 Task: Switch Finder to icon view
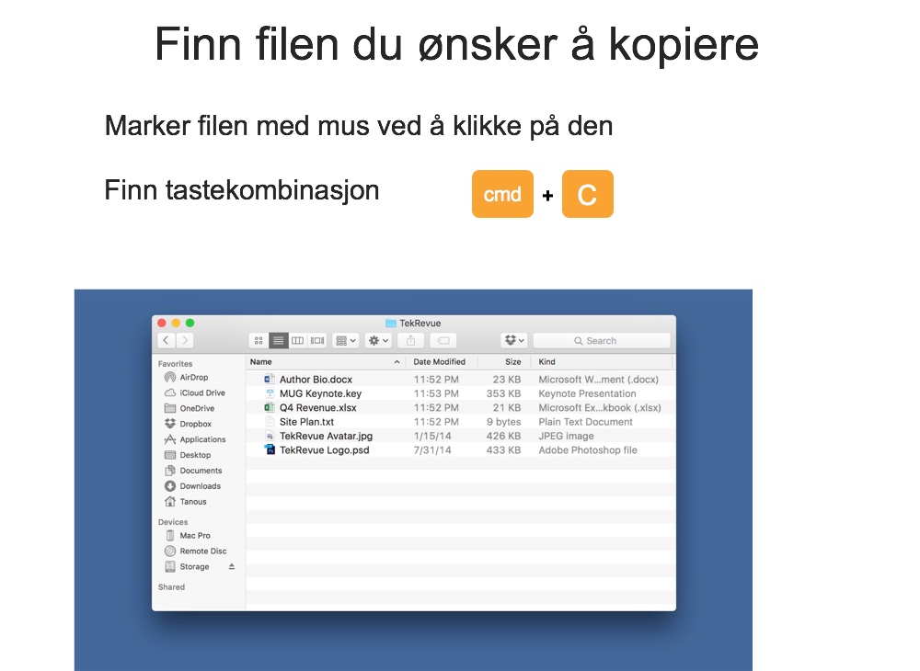259,340
